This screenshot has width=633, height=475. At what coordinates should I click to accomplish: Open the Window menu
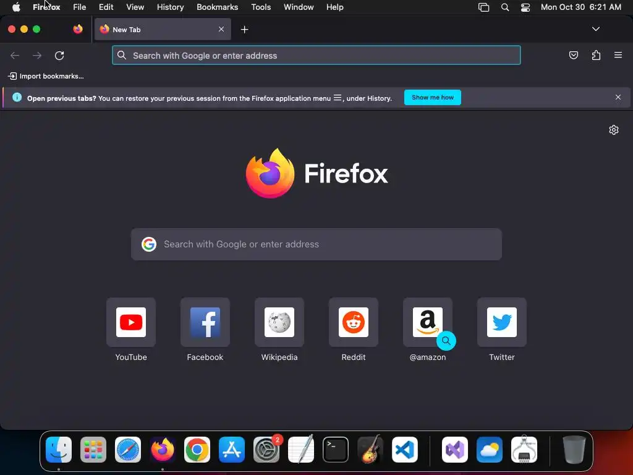coord(299,7)
